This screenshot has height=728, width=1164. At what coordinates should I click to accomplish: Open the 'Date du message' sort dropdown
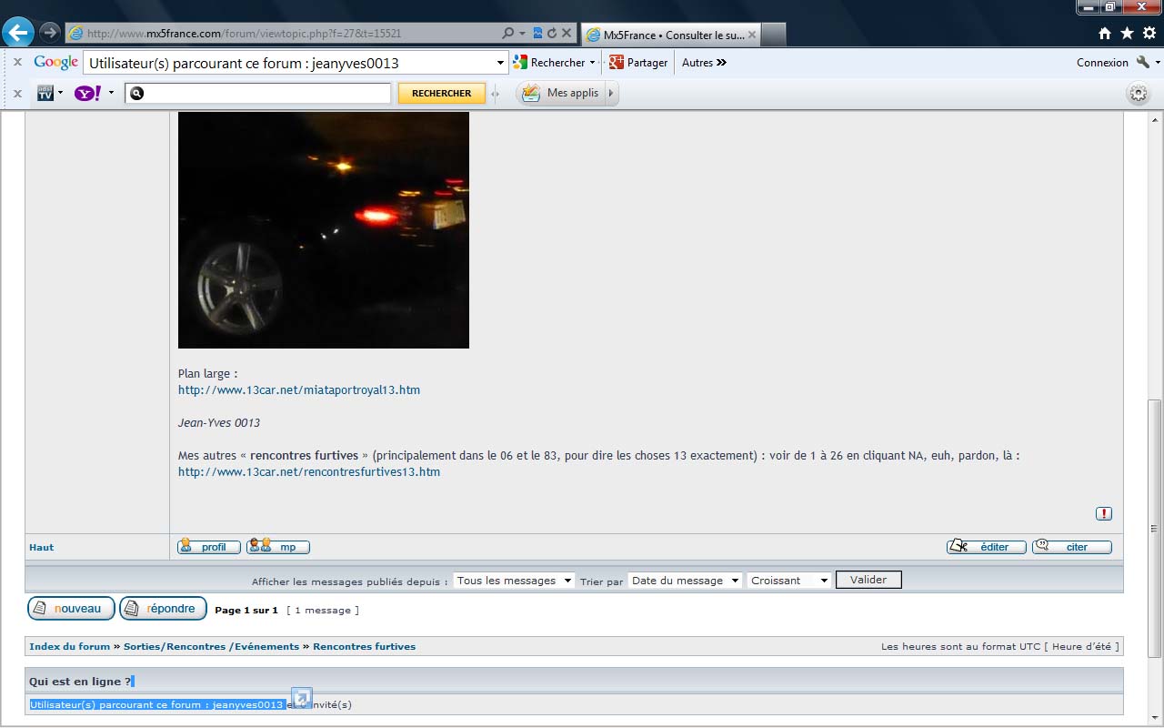click(x=685, y=581)
